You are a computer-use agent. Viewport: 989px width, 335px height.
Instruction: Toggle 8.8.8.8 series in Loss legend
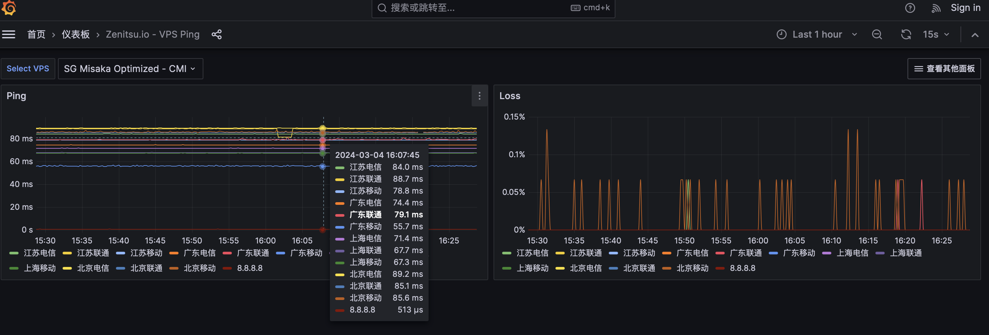742,268
